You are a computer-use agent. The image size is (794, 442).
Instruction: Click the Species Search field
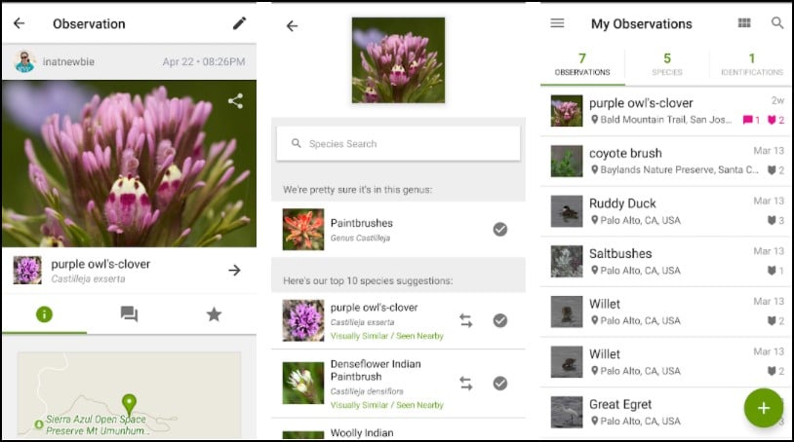[x=399, y=144]
